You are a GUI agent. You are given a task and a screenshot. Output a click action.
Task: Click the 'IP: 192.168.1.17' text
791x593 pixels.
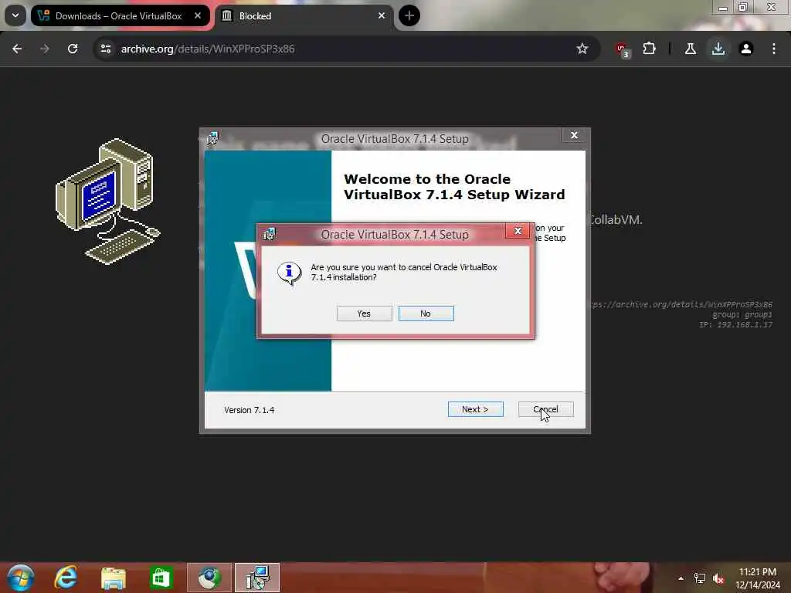pyautogui.click(x=735, y=325)
